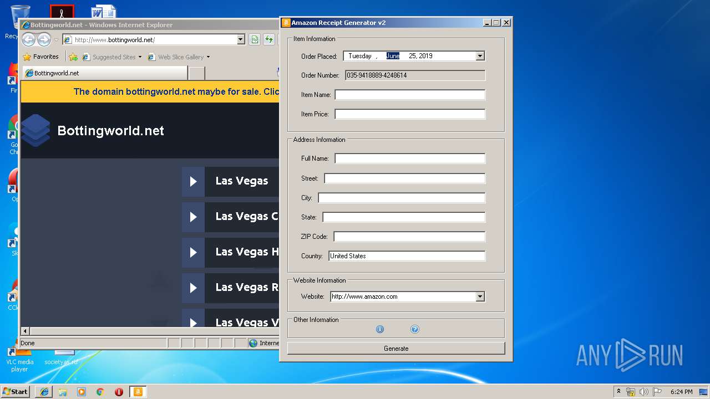Click the Country field showing United States
The width and height of the screenshot is (710, 399).
(407, 256)
